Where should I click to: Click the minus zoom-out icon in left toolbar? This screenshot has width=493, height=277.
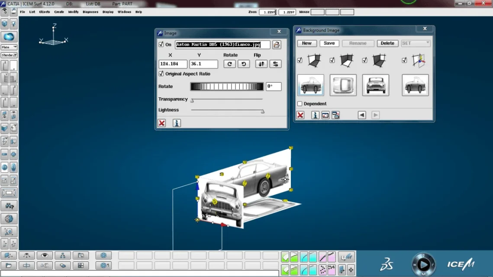pyautogui.click(x=5, y=155)
